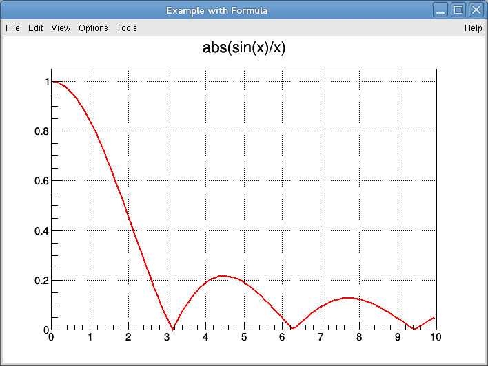This screenshot has width=488, height=366.
Task: Close the Example with Formula window
Action: click(x=476, y=10)
